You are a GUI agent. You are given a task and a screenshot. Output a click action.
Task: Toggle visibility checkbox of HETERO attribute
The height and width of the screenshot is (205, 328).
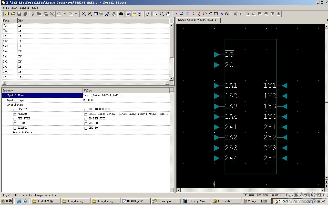point(15,115)
